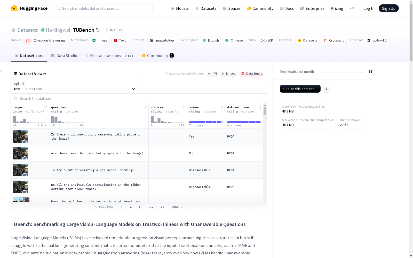
Task: Select the 1K - 10K size tag
Action: (267, 40)
